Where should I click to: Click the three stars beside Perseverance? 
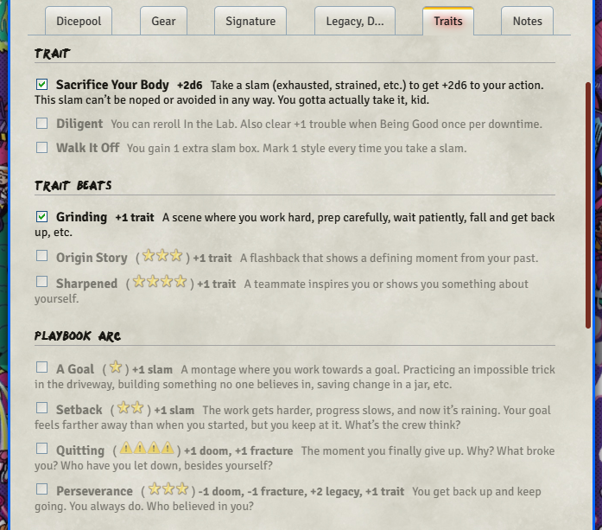click(167, 490)
